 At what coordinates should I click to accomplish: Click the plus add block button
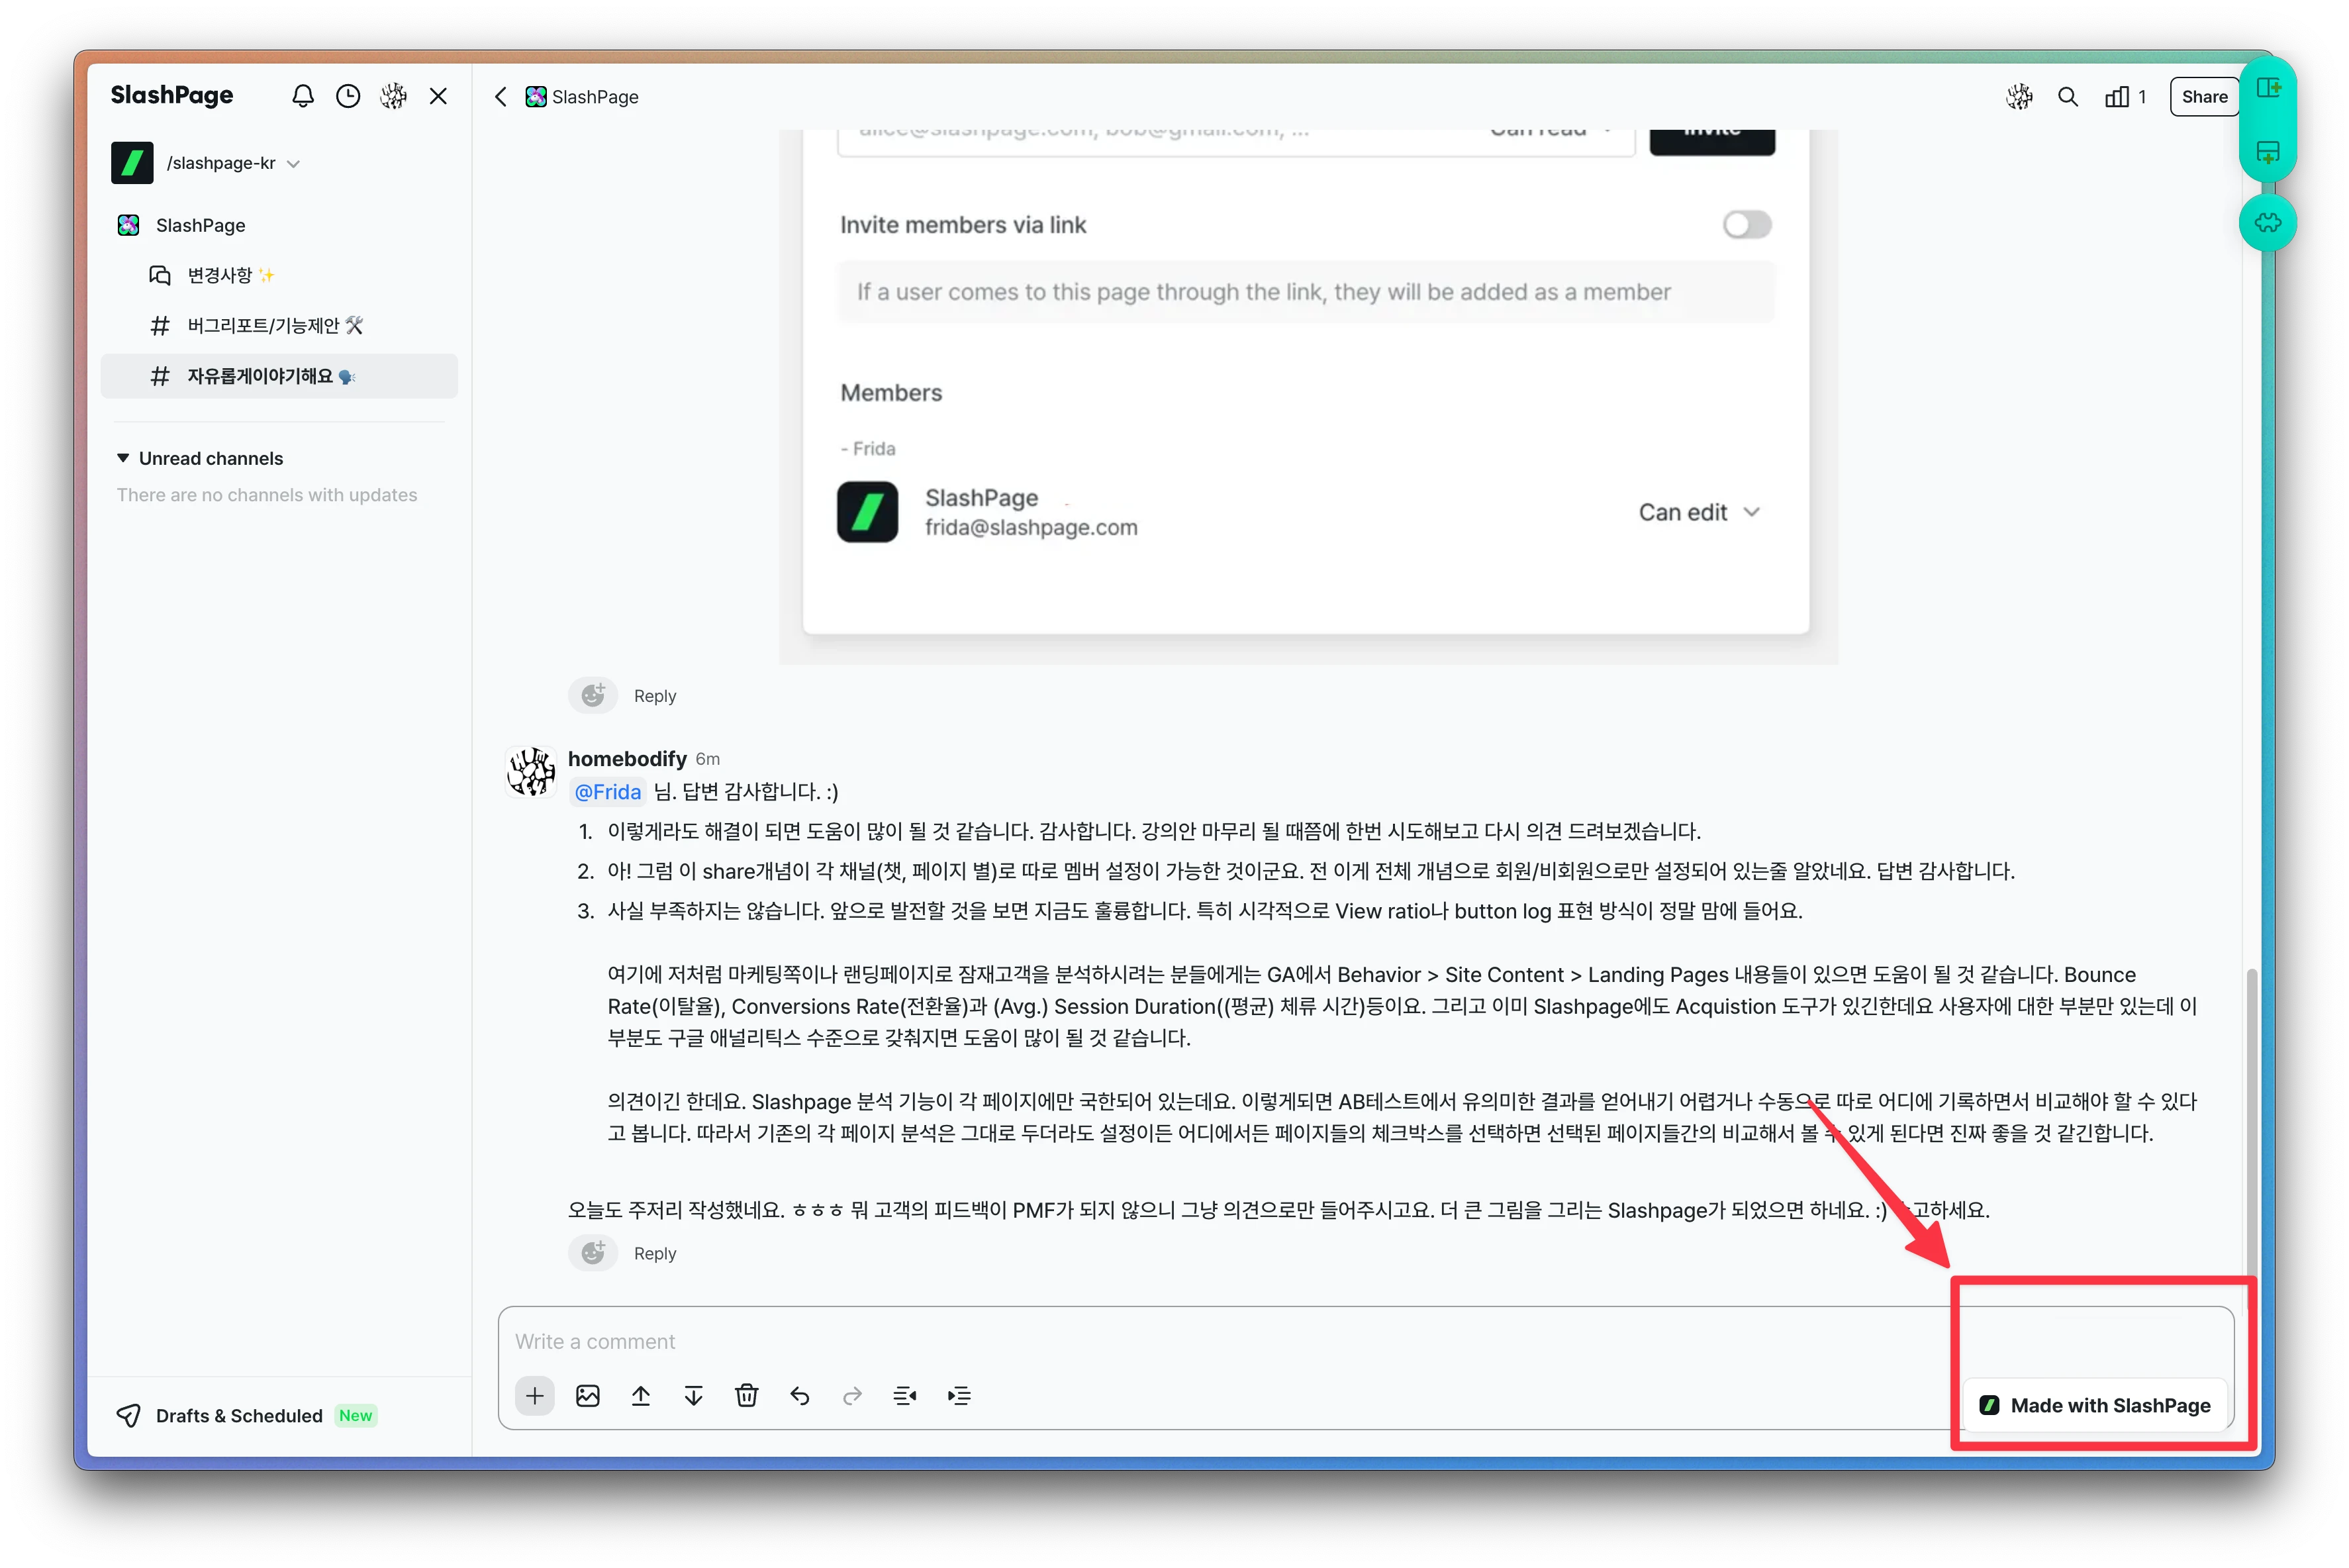[x=535, y=1396]
